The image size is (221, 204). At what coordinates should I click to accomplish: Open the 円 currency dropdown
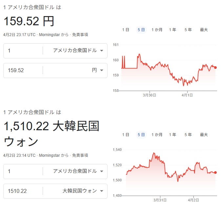click(x=98, y=70)
